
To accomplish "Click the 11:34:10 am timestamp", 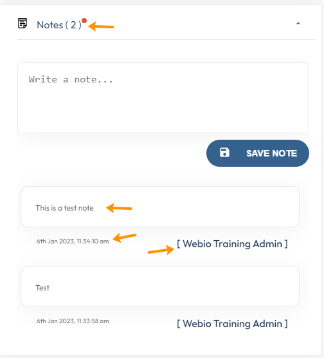I will pyautogui.click(x=73, y=241).
